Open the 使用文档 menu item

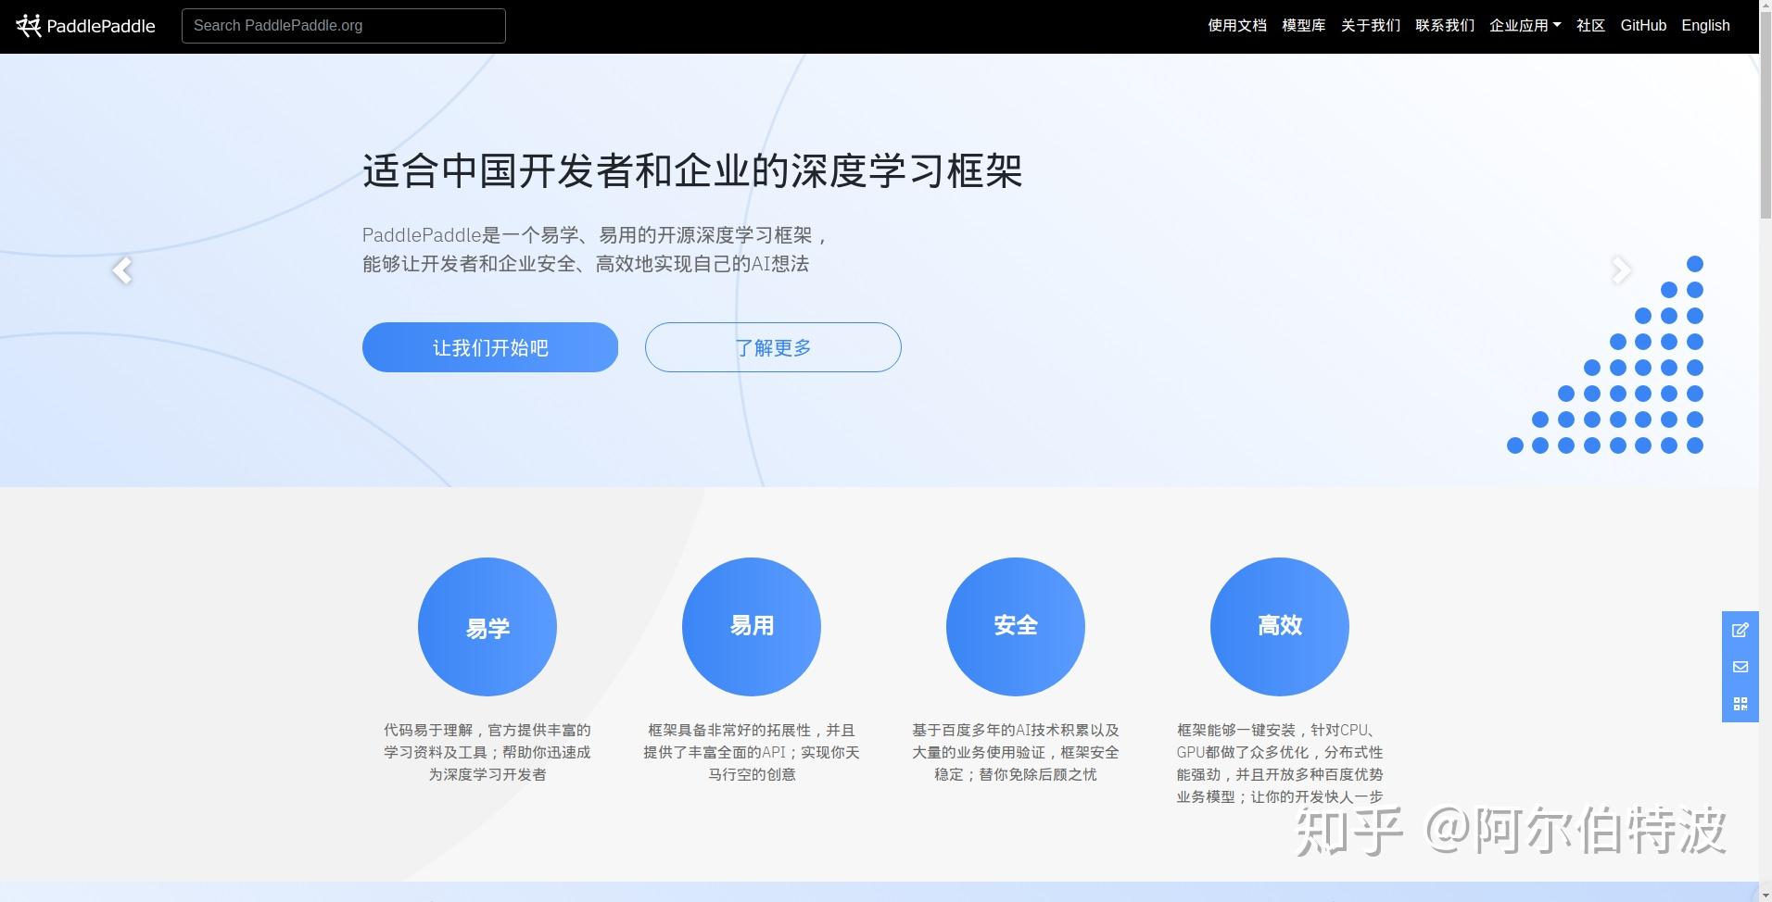coord(1236,25)
